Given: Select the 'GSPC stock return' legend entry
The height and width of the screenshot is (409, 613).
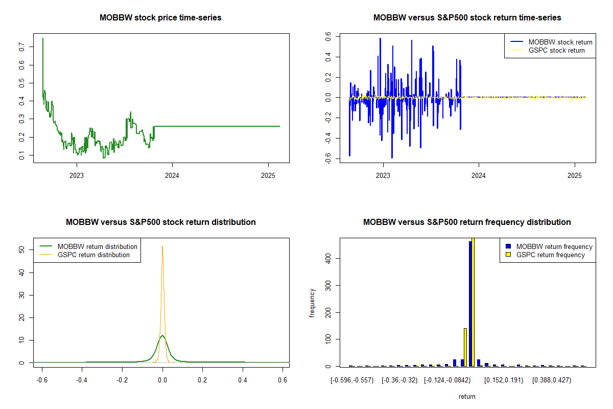Looking at the screenshot, I should click(556, 50).
